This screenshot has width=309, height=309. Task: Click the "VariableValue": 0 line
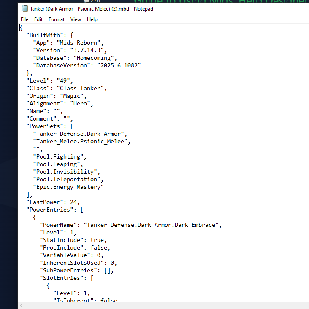tap(72, 255)
